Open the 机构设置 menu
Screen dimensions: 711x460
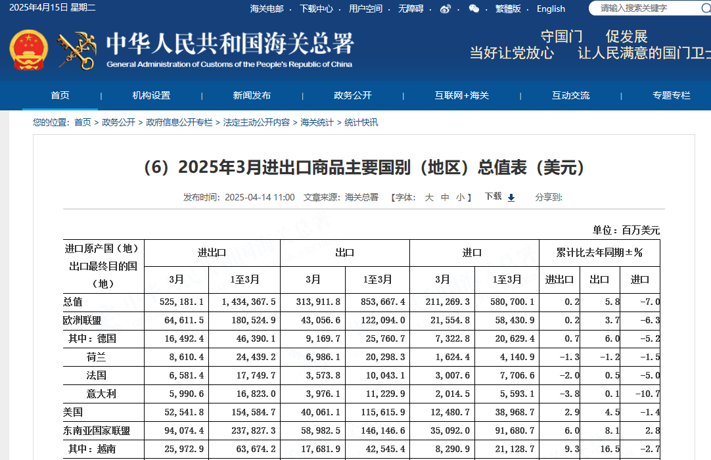pyautogui.click(x=151, y=95)
